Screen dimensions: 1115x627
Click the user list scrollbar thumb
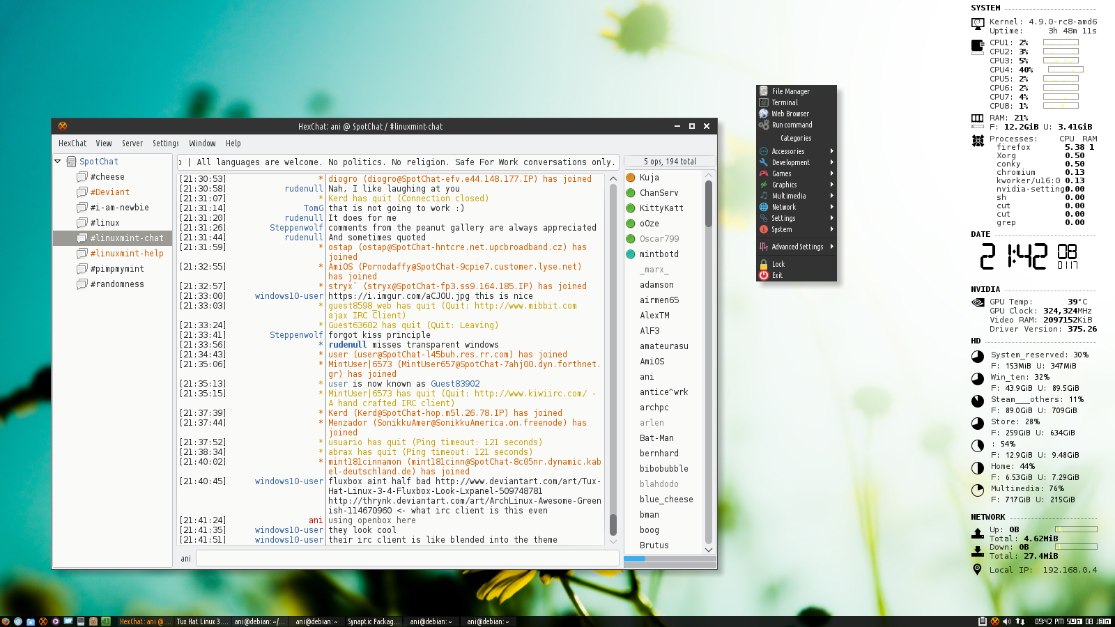point(709,203)
